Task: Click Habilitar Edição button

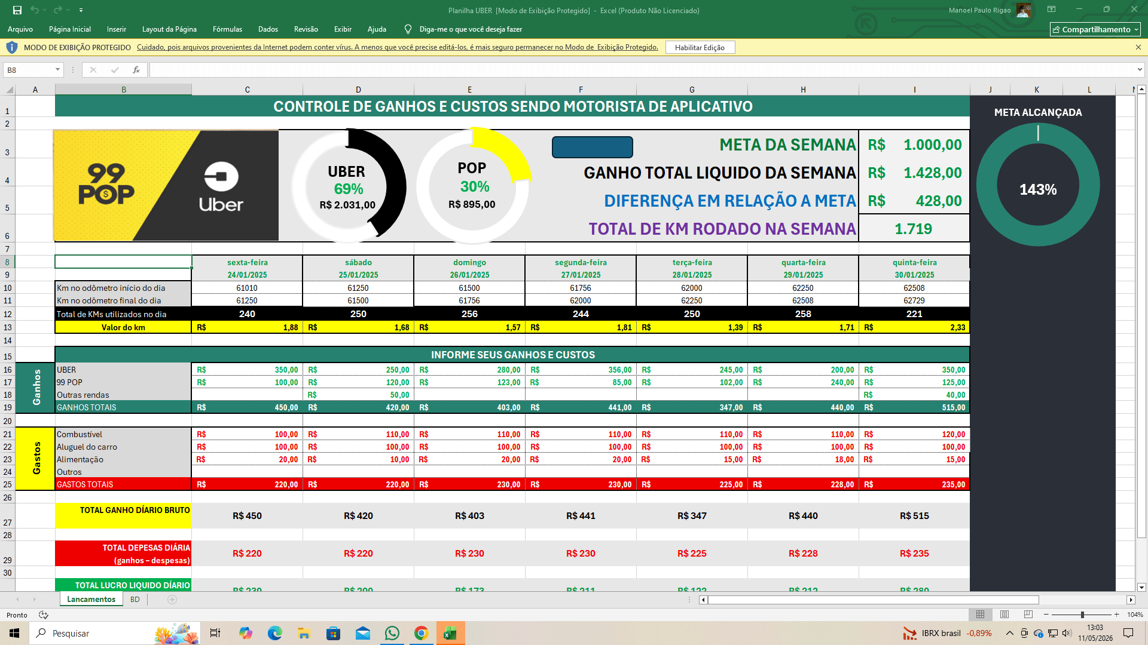Action: 700,48
